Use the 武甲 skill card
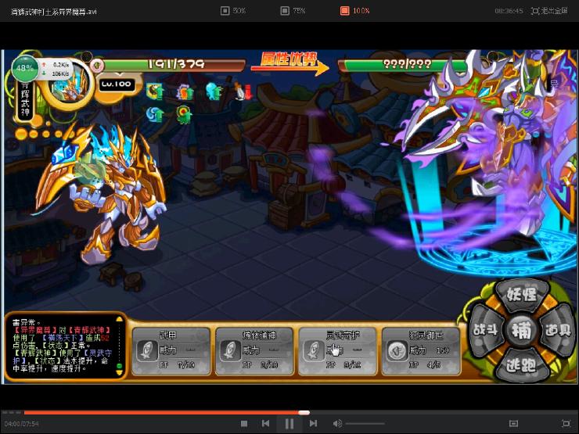This screenshot has width=579, height=434. pyautogui.click(x=171, y=350)
